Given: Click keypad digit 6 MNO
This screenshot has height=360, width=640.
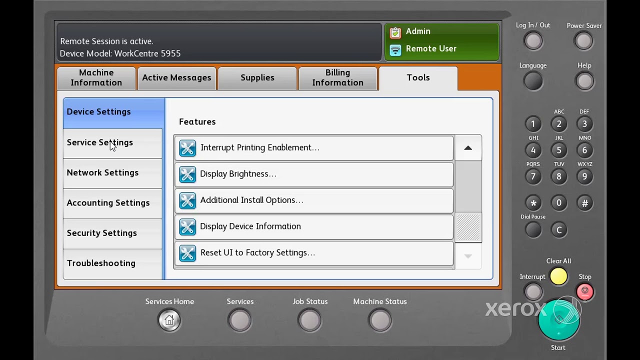Looking at the screenshot, I should pos(584,150).
